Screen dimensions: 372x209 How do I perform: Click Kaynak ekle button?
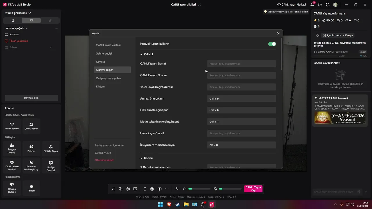[x=31, y=98]
